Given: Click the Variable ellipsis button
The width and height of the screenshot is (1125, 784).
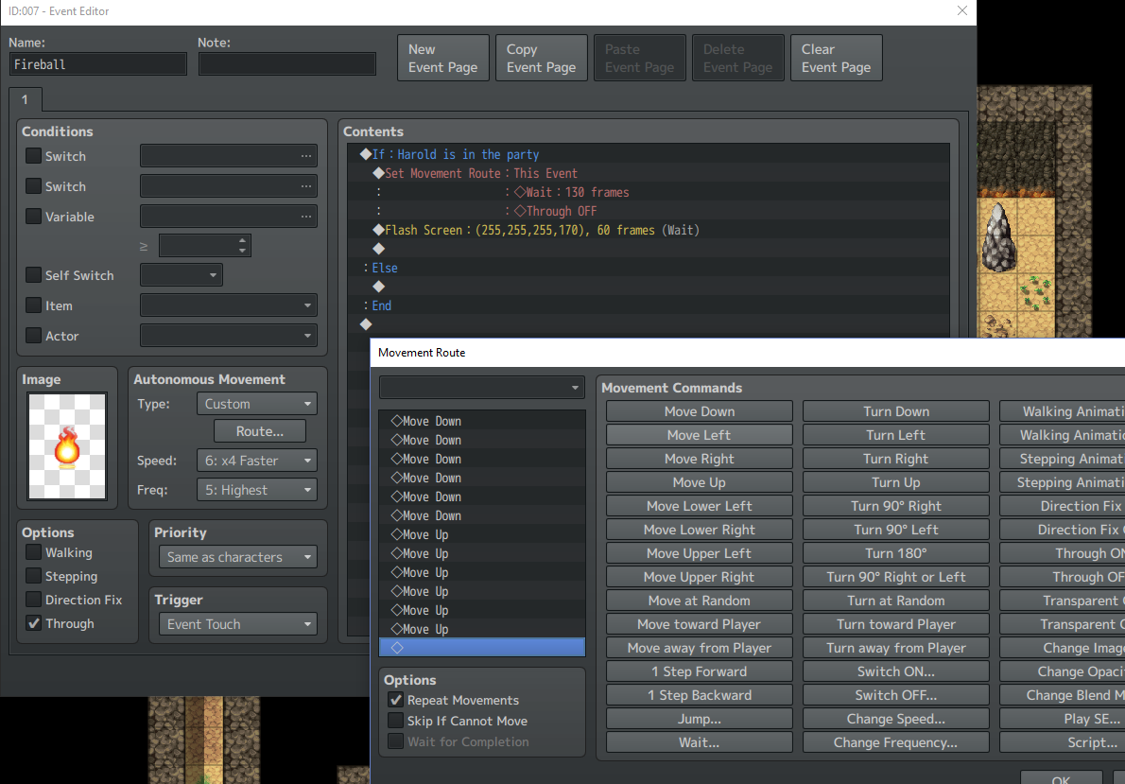Looking at the screenshot, I should (x=306, y=217).
